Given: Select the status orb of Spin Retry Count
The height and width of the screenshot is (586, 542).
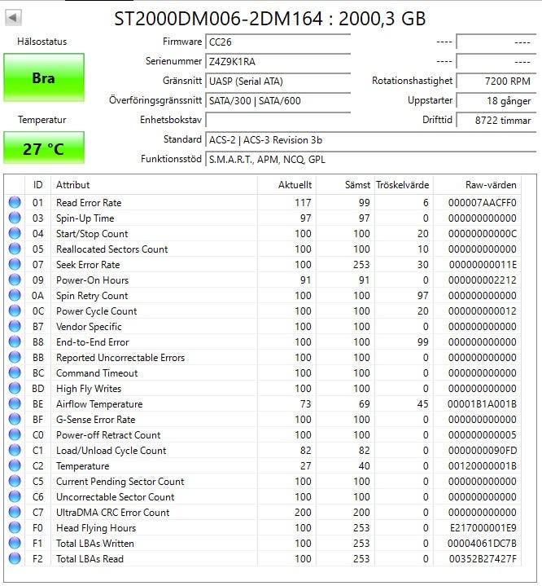Looking at the screenshot, I should tap(15, 295).
